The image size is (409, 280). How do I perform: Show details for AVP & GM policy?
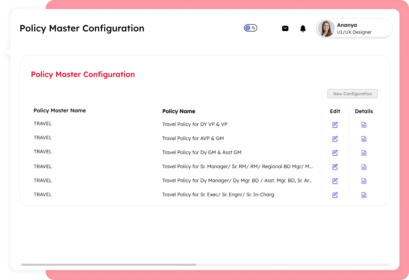[x=364, y=139]
